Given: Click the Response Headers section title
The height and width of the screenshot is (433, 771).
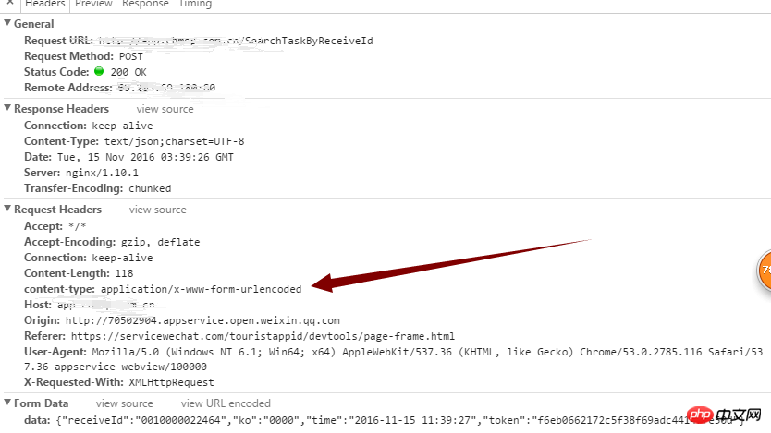Looking at the screenshot, I should click(x=61, y=109).
